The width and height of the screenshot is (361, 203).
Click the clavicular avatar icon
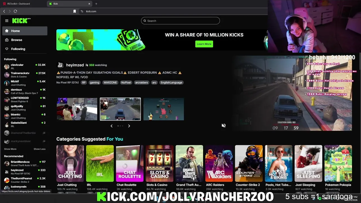coord(6,67)
